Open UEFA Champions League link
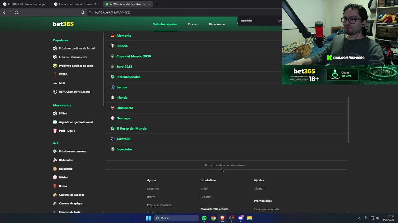The height and width of the screenshot is (223, 398). coord(75,92)
